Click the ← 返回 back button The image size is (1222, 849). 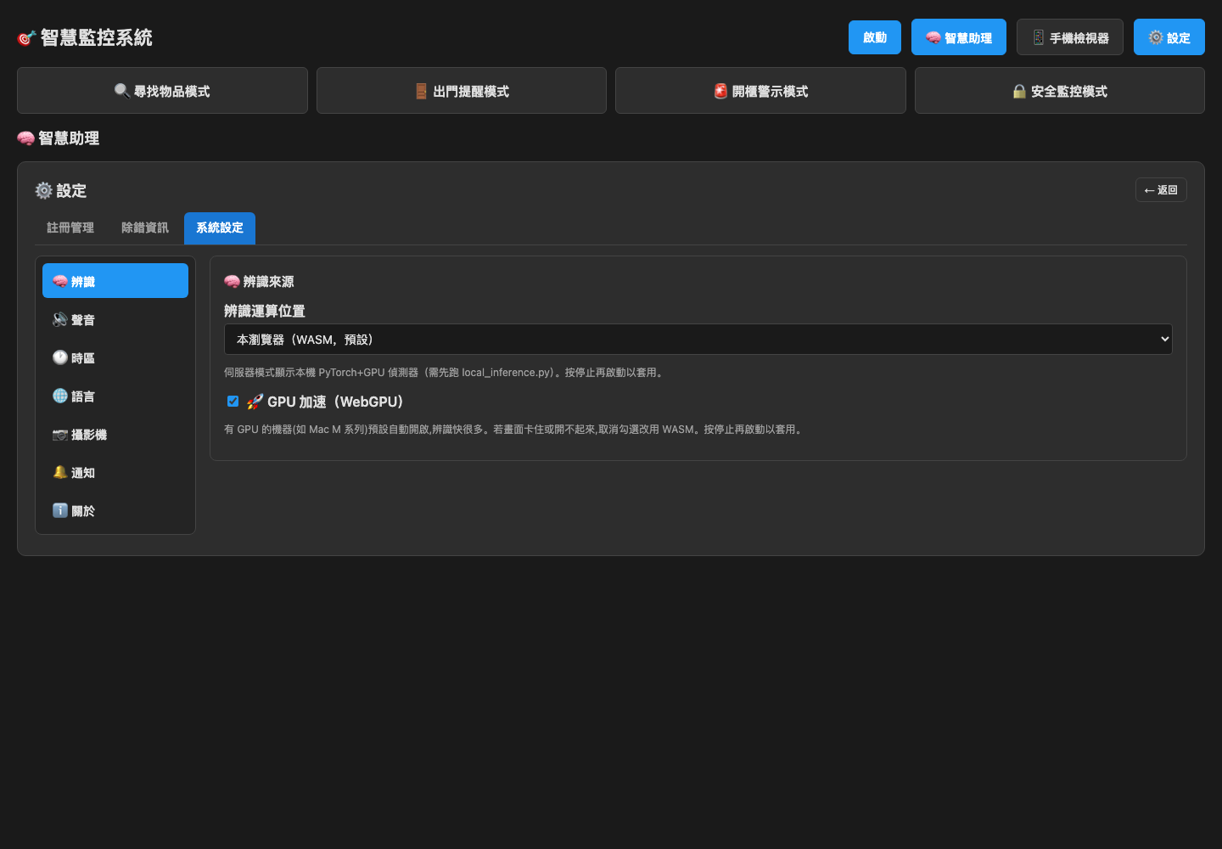tap(1161, 190)
